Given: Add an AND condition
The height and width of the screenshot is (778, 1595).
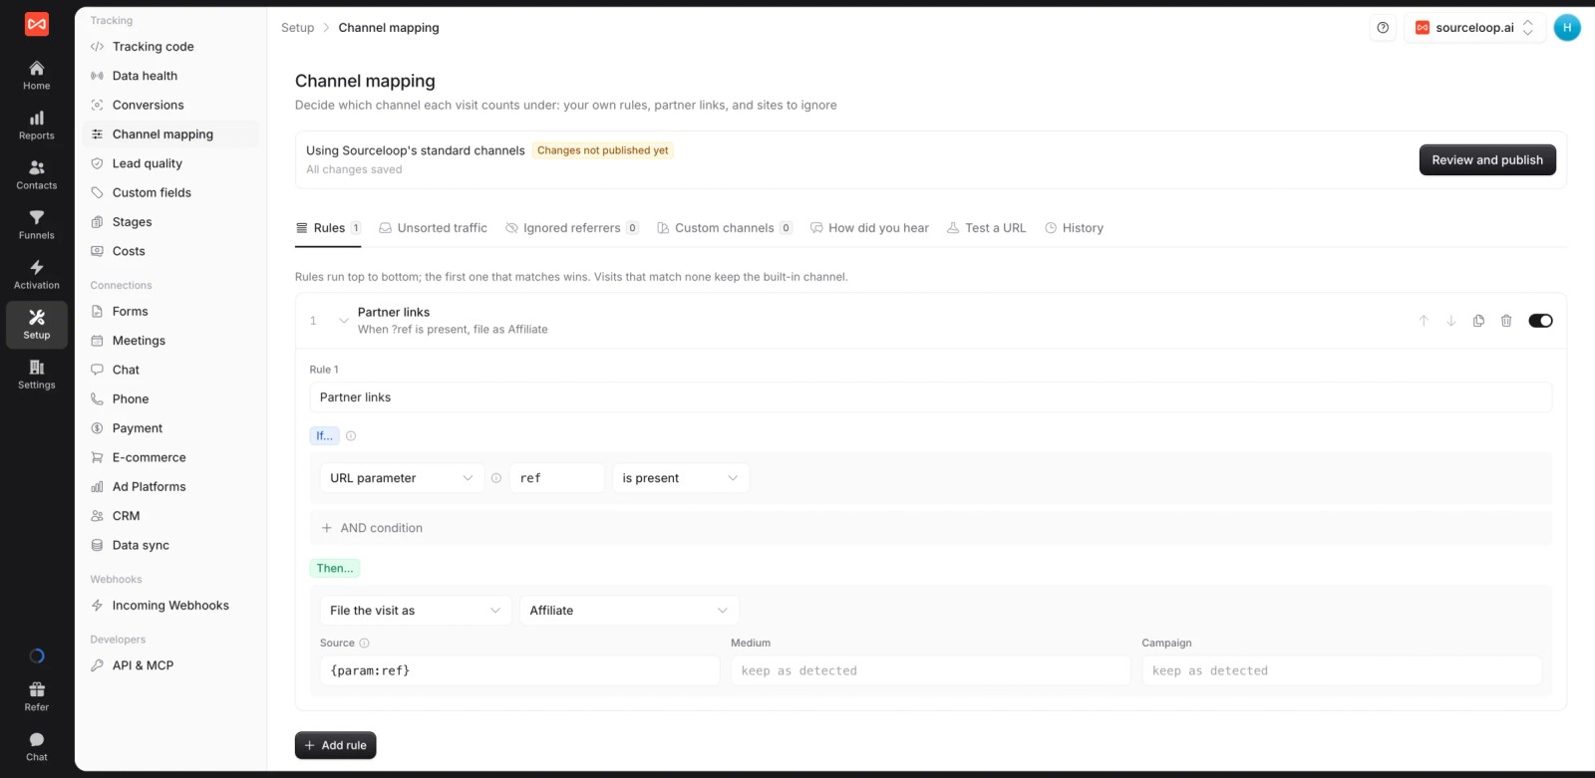Looking at the screenshot, I should click(x=372, y=528).
